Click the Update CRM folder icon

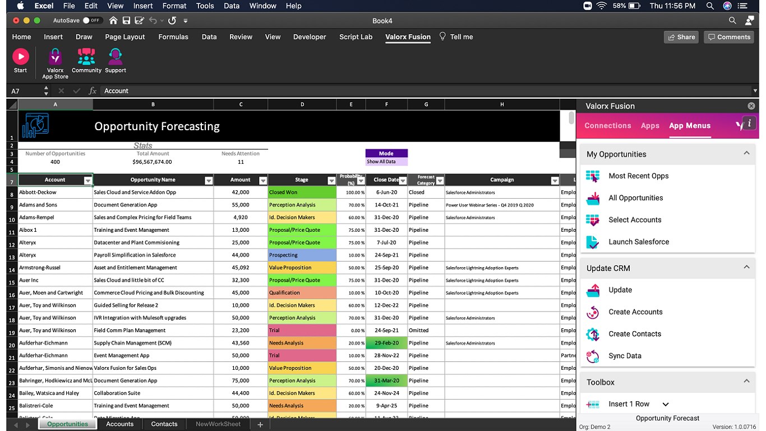pos(593,290)
